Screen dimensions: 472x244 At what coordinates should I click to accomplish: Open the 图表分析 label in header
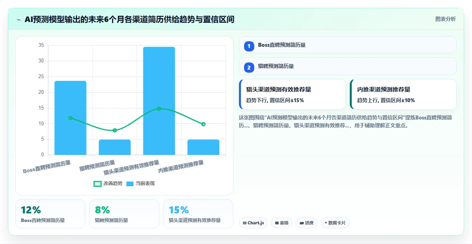445,19
